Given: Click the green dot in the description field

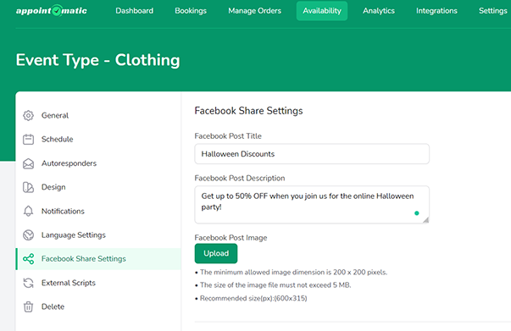Looking at the screenshot, I should (416, 213).
